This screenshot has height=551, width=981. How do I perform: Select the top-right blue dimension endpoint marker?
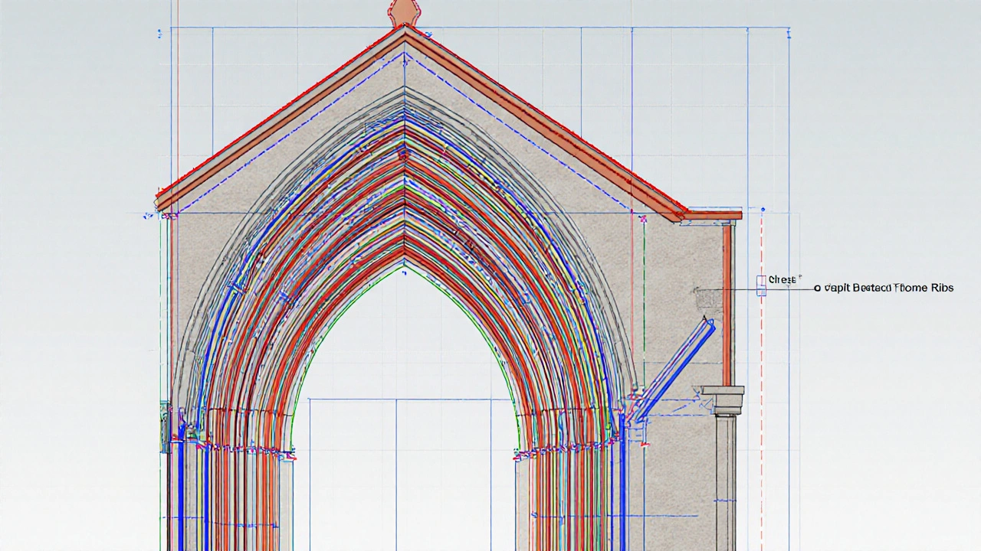789,32
